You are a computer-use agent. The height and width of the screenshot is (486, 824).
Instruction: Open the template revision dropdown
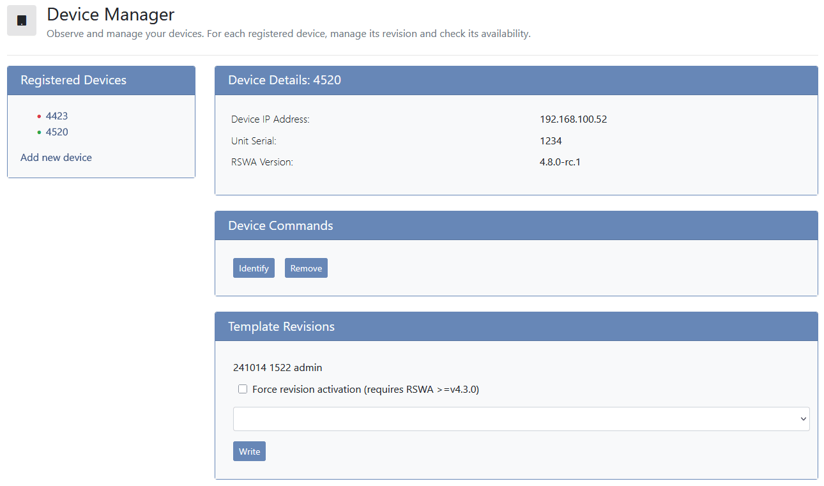(x=521, y=419)
